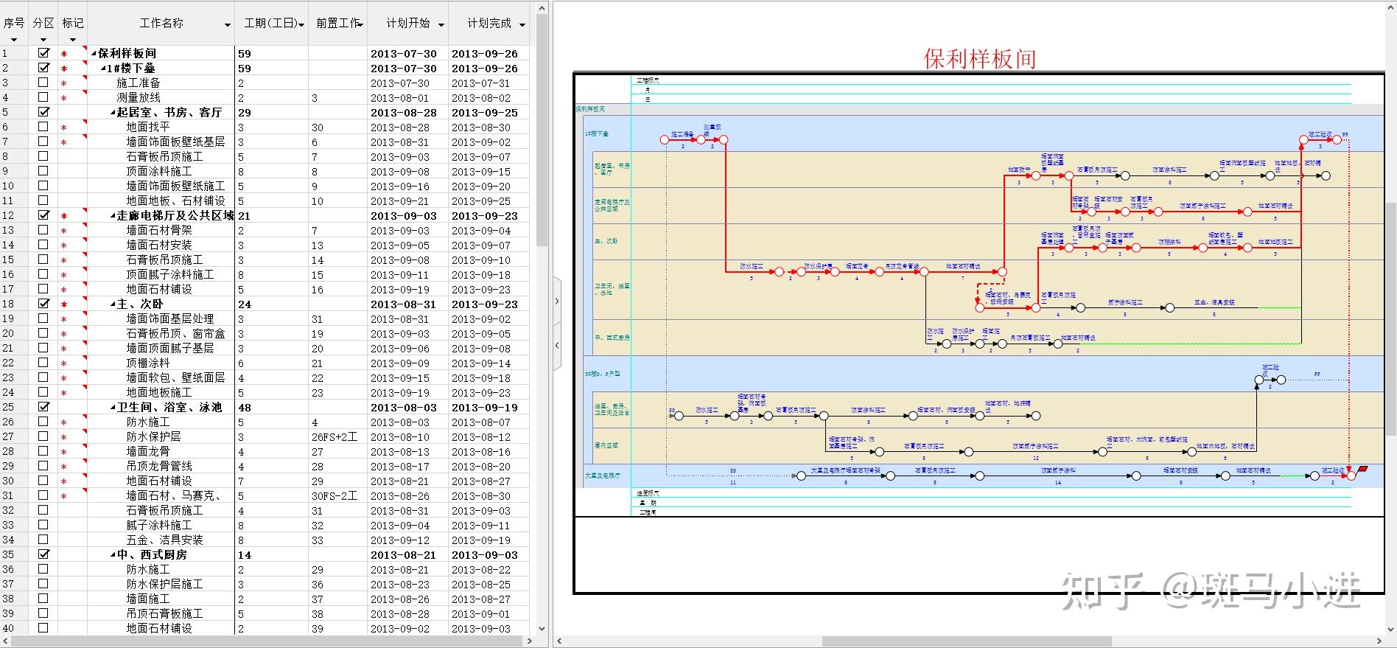Uncheck the 分区 checkbox for 1#楼下叠
The height and width of the screenshot is (648, 1397).
[x=43, y=68]
